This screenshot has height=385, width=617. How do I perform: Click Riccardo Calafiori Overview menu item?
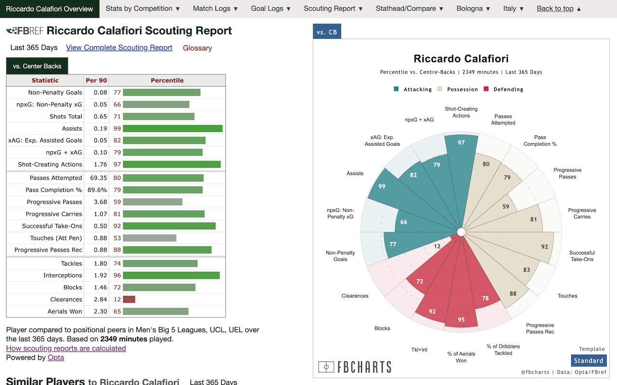50,8
